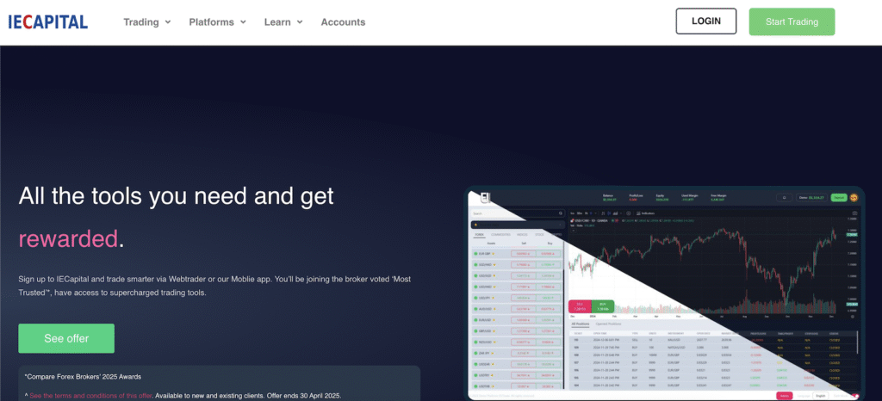Select the Opened Positions tab in preview

(x=608, y=324)
